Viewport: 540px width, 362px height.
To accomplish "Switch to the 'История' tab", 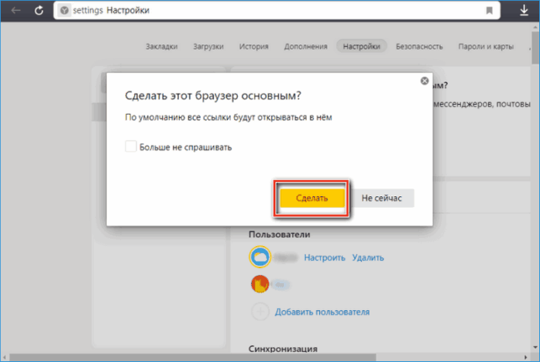I will [254, 46].
